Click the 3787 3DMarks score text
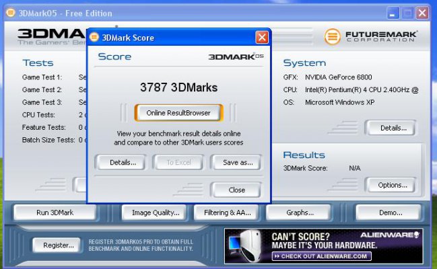Image resolution: width=437 pixels, height=269 pixels. click(x=178, y=87)
